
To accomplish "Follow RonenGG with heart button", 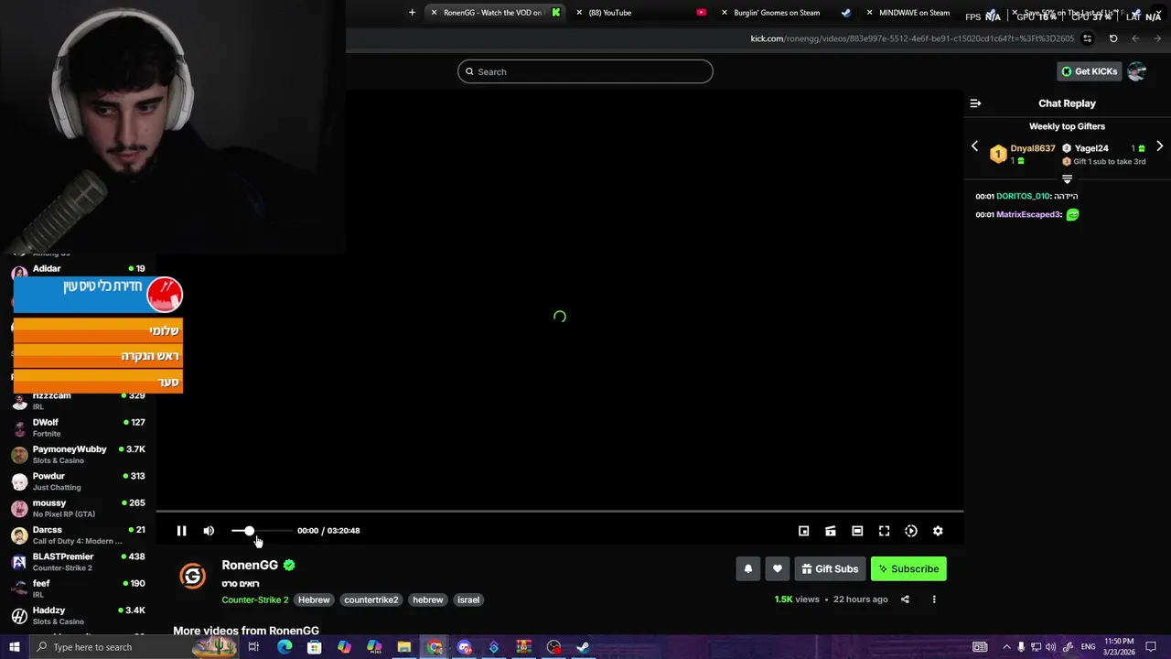I will [778, 568].
